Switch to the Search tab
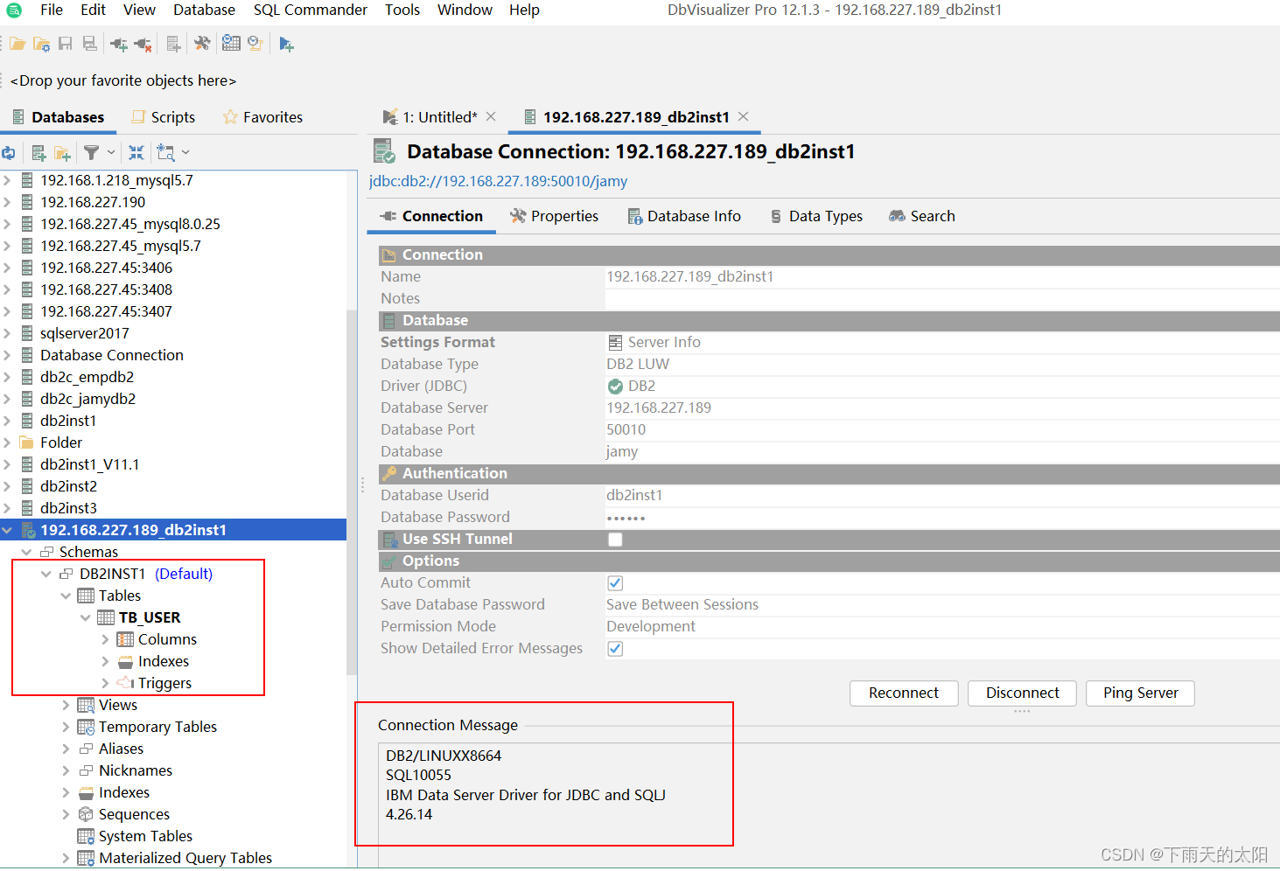The height and width of the screenshot is (871, 1280). (922, 216)
